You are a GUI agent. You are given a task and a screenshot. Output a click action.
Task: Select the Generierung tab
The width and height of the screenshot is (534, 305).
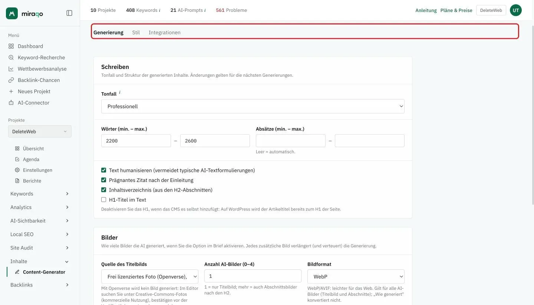[x=108, y=33]
